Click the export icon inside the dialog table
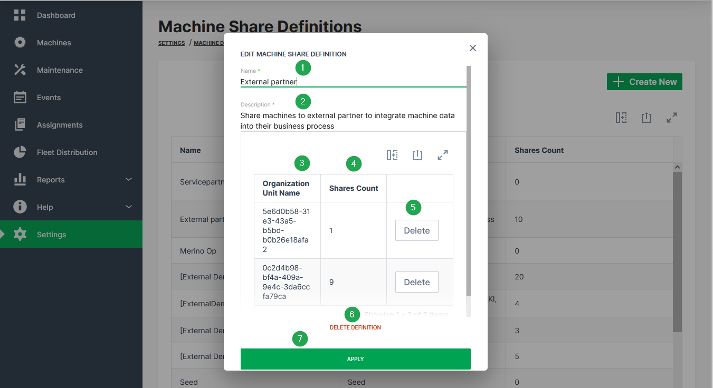 point(417,155)
